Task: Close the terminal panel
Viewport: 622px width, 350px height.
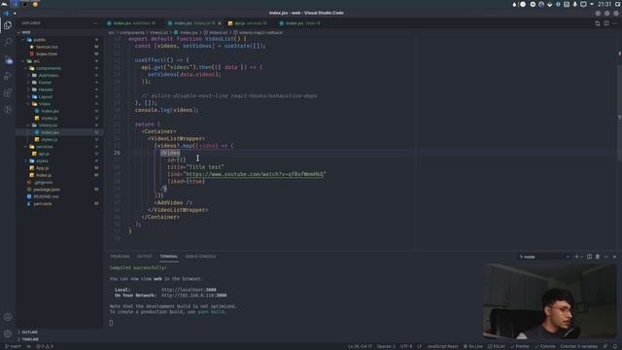Action: (x=614, y=257)
